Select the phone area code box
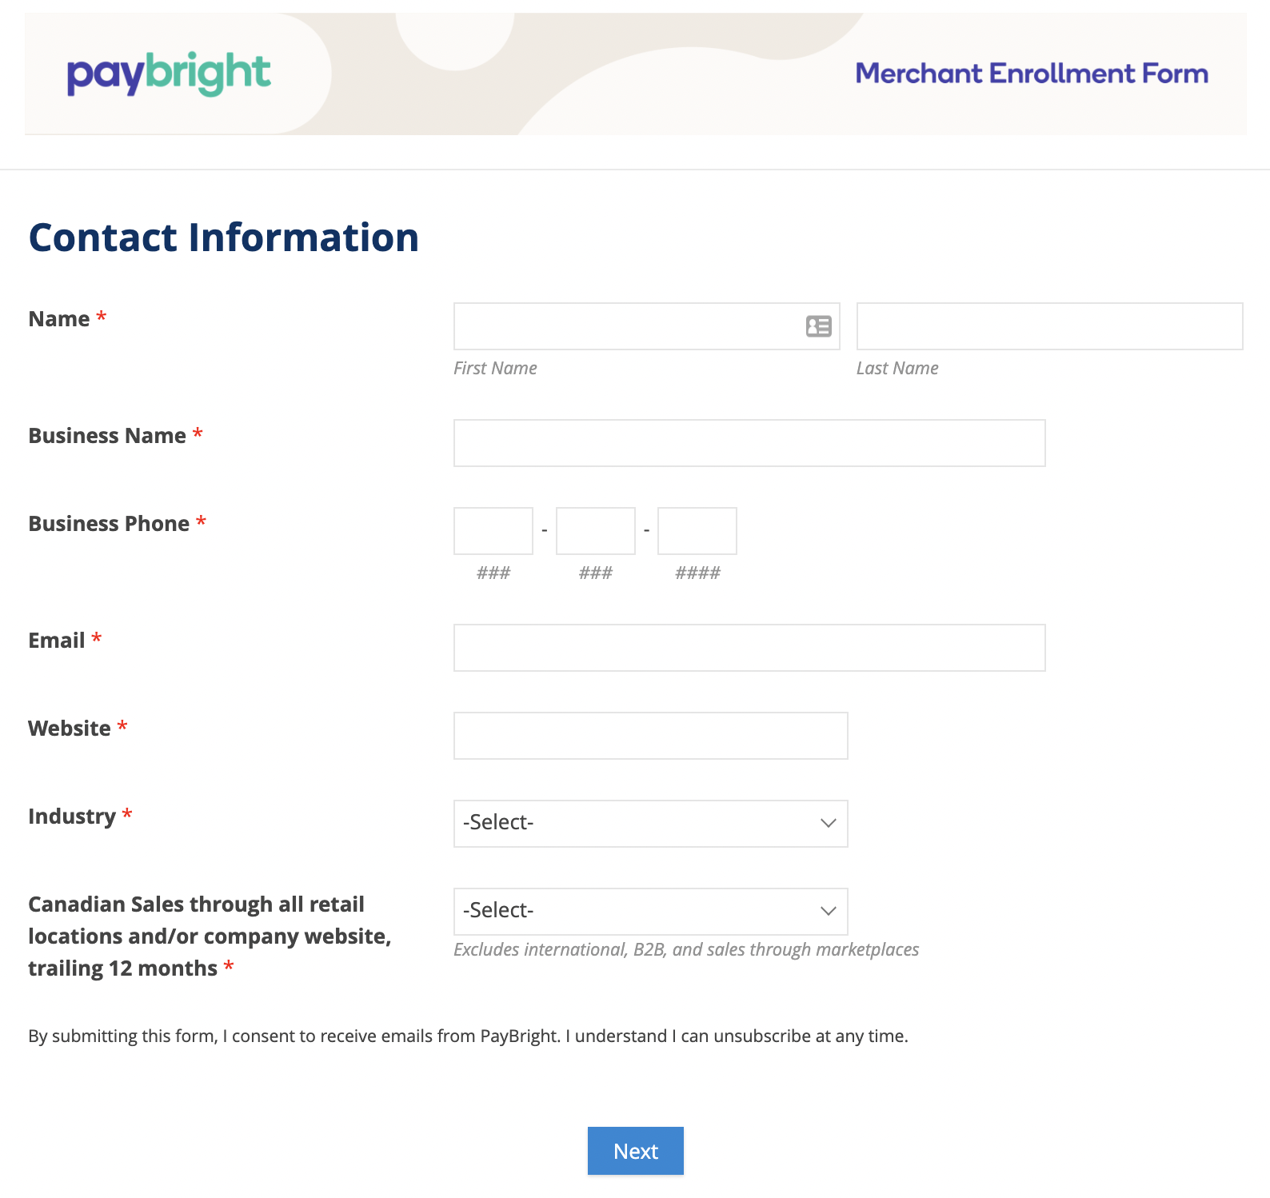Viewport: 1270px width, 1198px height. click(x=493, y=531)
